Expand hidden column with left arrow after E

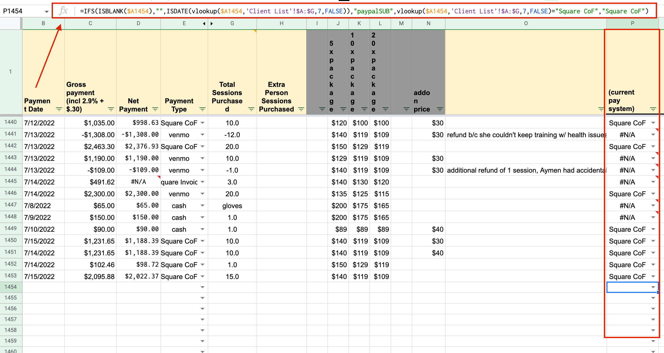pyautogui.click(x=204, y=24)
